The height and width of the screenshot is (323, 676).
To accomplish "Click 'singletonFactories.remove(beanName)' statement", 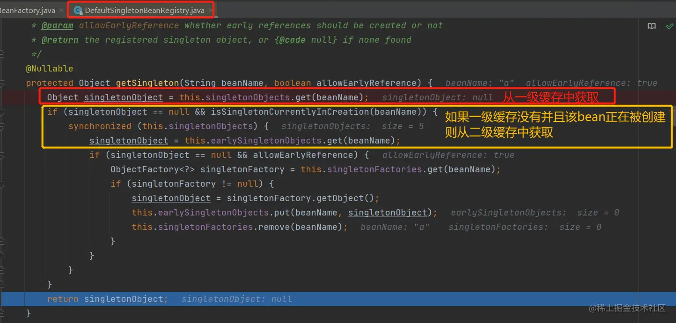I will coord(240,227).
